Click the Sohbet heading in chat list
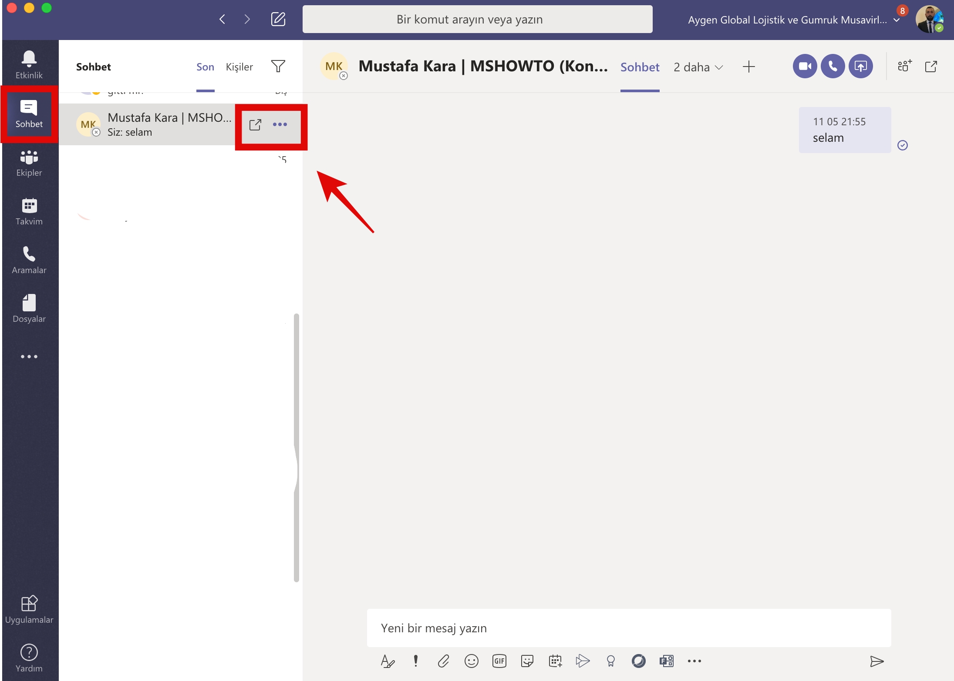 tap(93, 67)
